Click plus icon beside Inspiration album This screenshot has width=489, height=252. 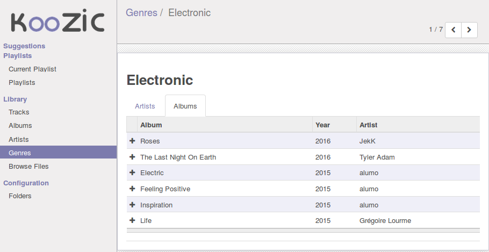tap(132, 205)
